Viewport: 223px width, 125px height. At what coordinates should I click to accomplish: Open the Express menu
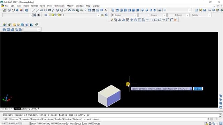(x=96, y=6)
